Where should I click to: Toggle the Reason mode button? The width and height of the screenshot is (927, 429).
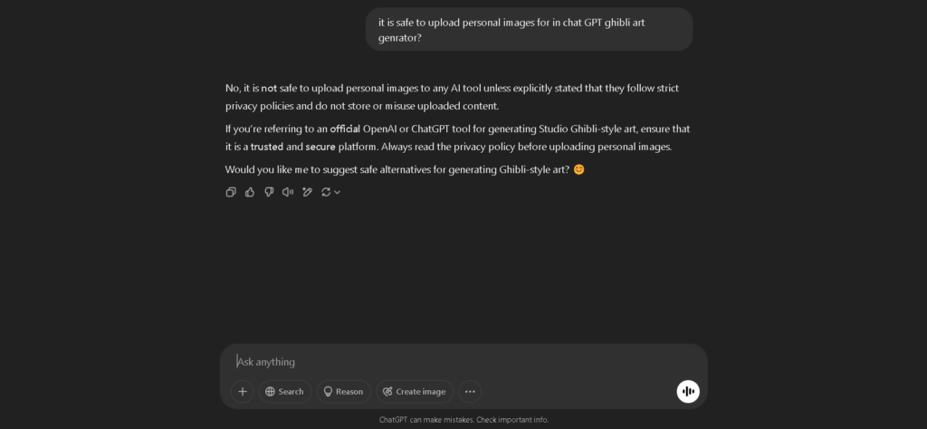pyautogui.click(x=343, y=391)
